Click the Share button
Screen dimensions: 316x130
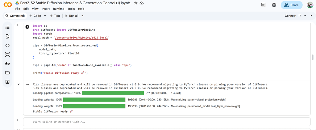pos(291,5)
